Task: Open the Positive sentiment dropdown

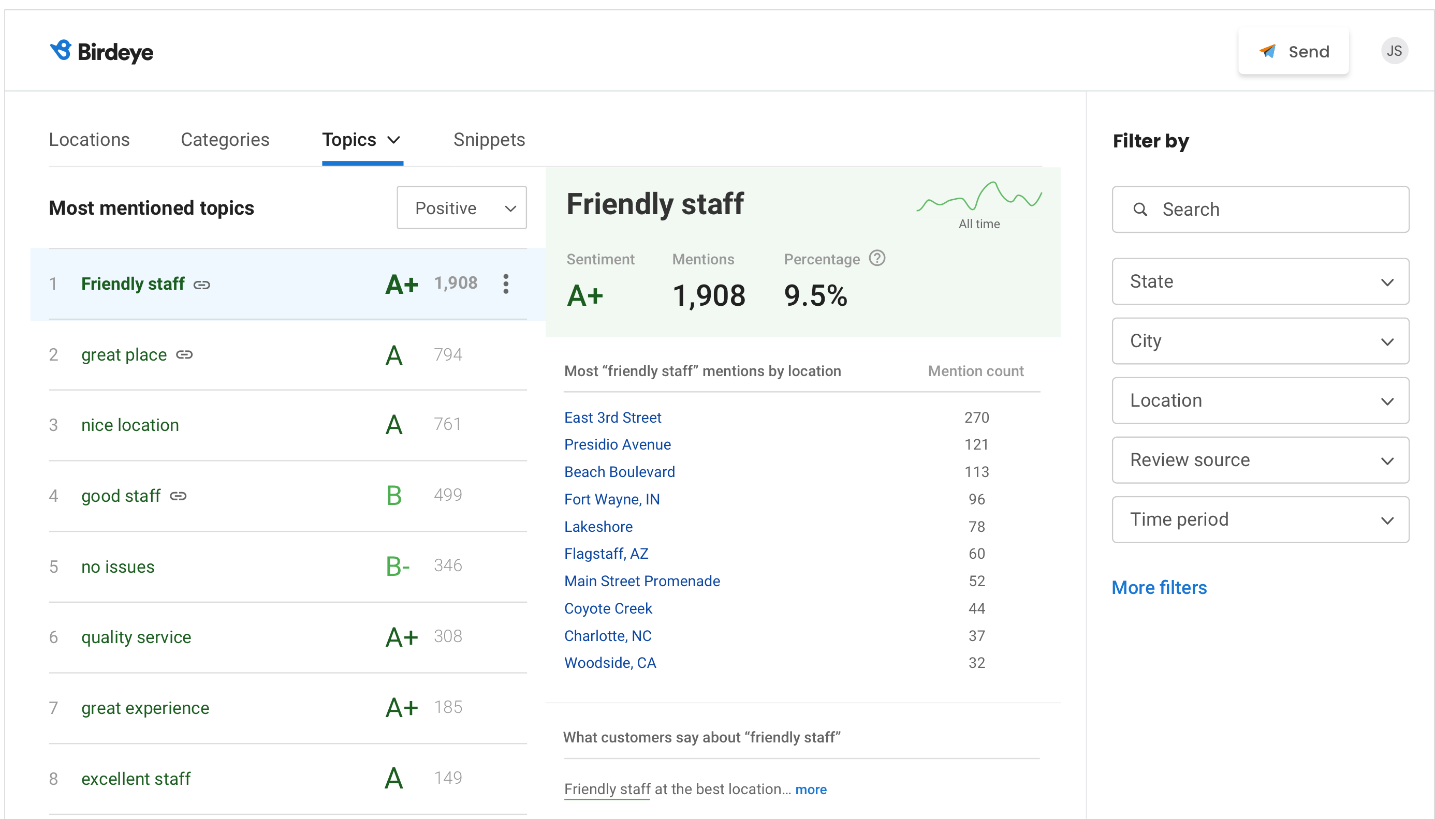Action: pos(461,208)
